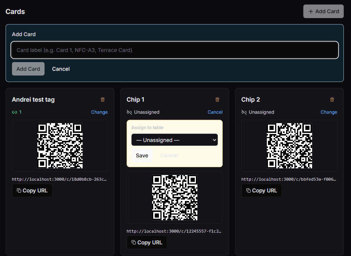Submit the Add Card form button
This screenshot has height=256, width=351.
click(28, 69)
